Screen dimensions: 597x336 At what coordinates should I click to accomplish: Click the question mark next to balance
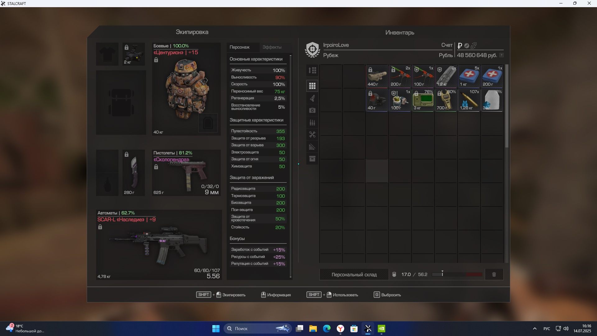pyautogui.click(x=502, y=55)
